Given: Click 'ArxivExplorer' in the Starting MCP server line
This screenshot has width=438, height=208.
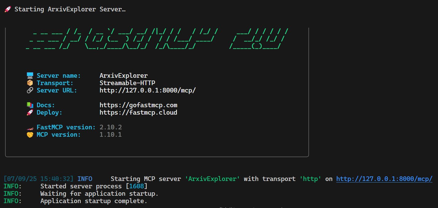Looking at the screenshot, I should (212, 179).
